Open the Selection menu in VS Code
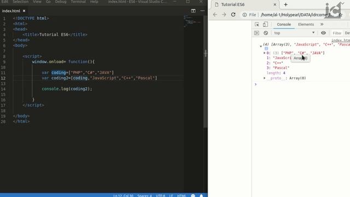350x197 pixels. click(x=21, y=2)
